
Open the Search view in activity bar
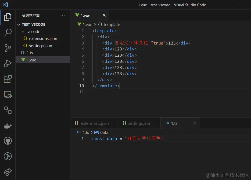click(8, 32)
